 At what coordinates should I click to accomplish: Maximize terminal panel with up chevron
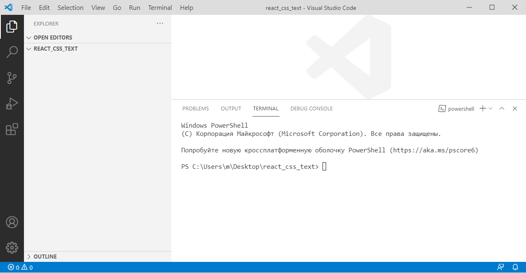click(x=502, y=109)
